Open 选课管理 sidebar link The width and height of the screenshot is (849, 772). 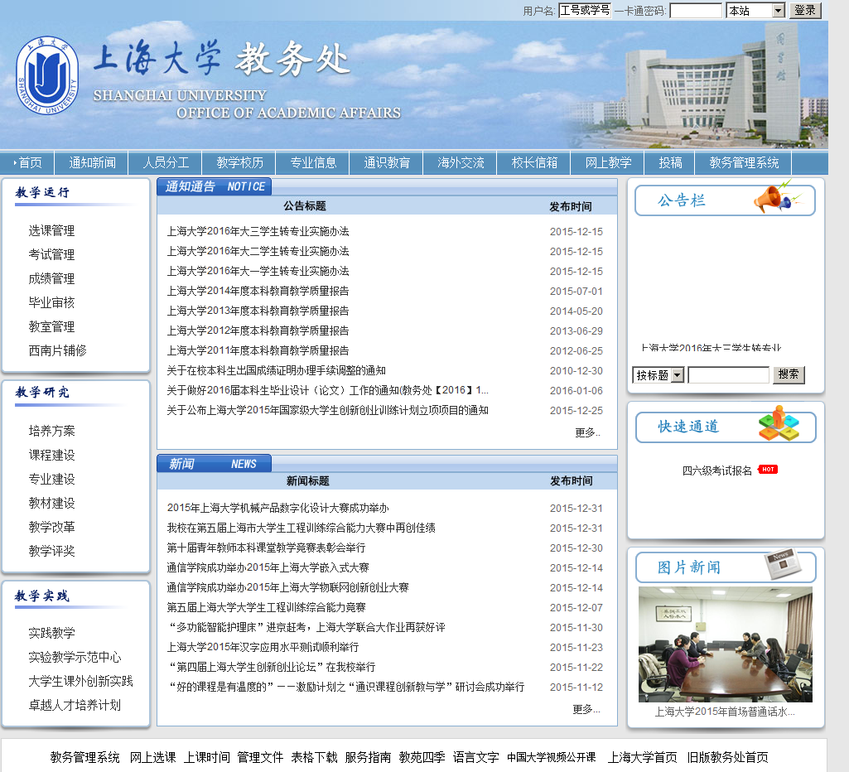tap(51, 230)
